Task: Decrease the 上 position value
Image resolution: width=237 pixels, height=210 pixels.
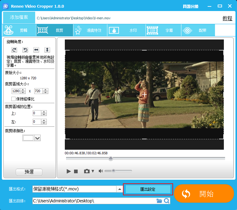Action: [x=44, y=114]
